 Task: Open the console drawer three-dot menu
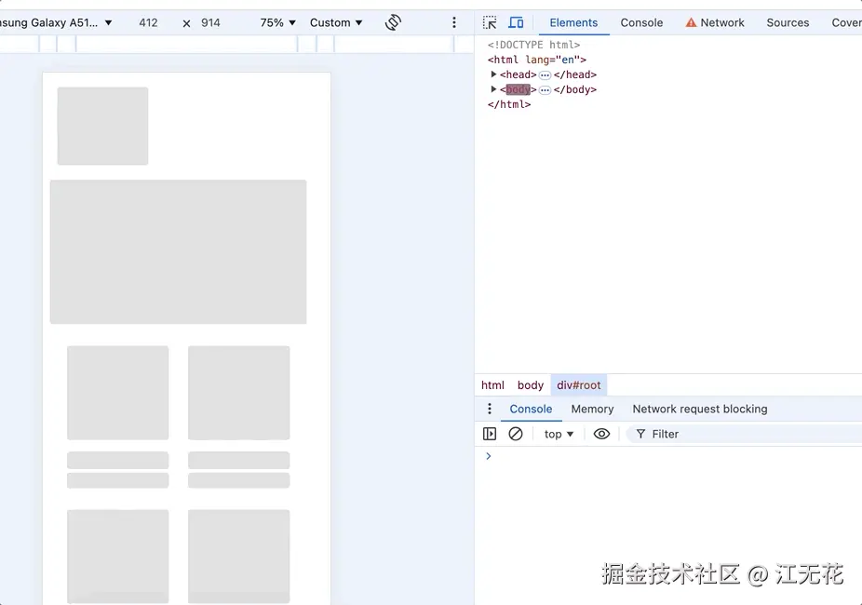click(490, 409)
